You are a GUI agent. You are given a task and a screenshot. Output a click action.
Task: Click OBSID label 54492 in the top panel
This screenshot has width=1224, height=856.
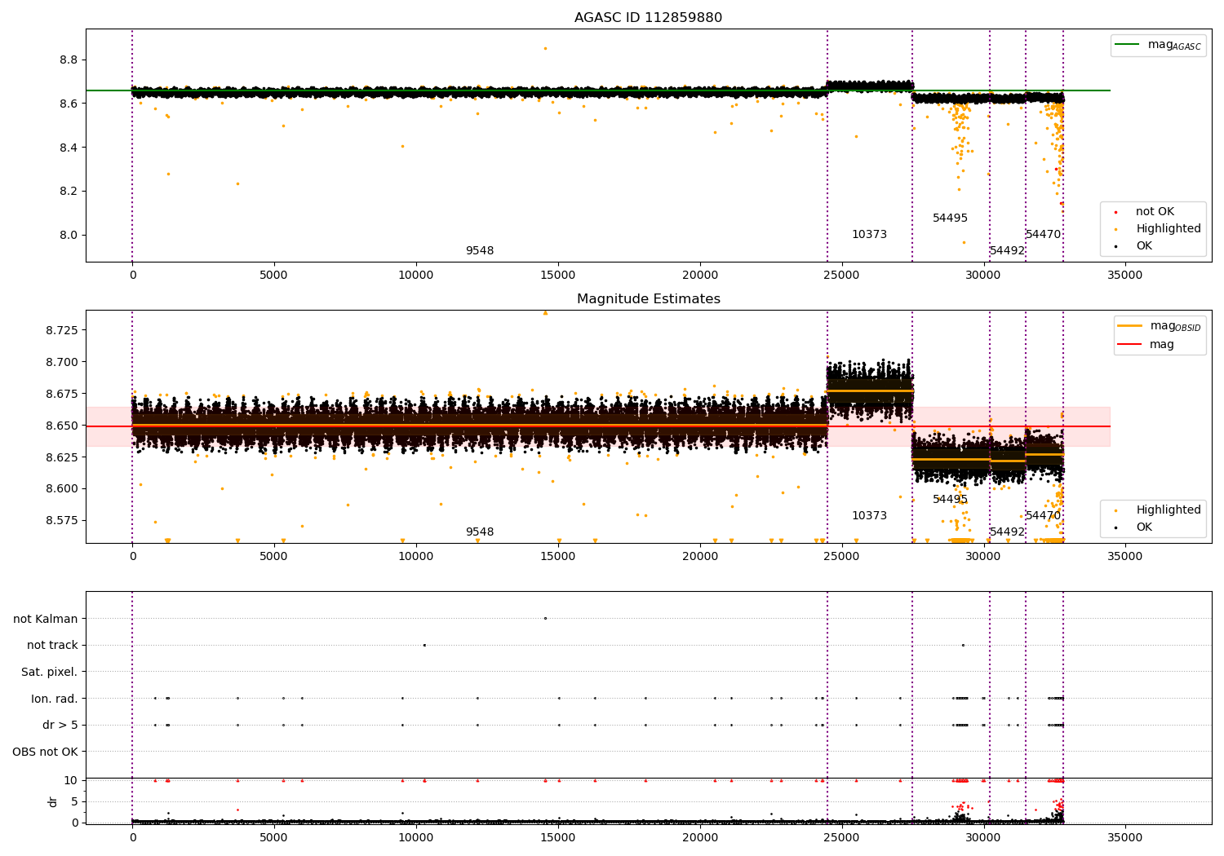[x=1007, y=251]
